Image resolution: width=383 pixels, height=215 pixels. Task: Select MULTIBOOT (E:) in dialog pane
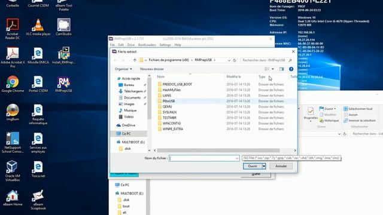[133, 142]
